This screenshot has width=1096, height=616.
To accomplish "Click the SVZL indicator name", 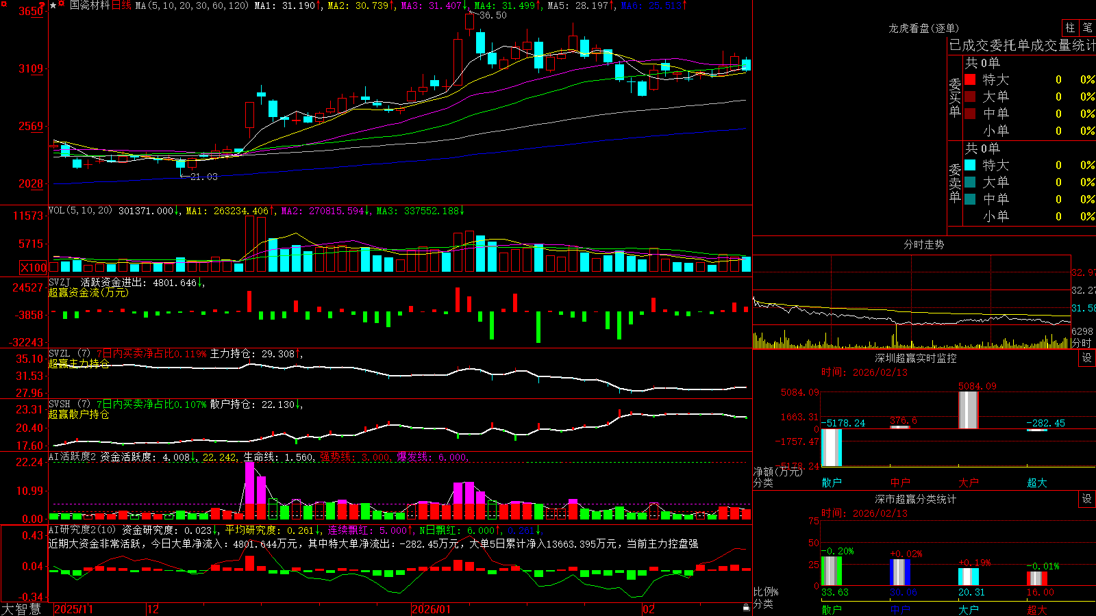I will point(60,353).
